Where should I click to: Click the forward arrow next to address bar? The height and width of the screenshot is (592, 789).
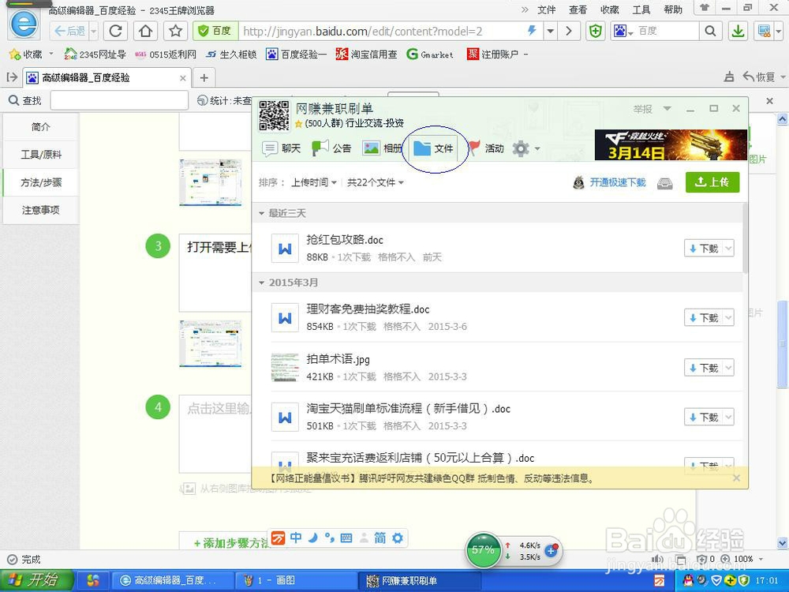pos(569,32)
